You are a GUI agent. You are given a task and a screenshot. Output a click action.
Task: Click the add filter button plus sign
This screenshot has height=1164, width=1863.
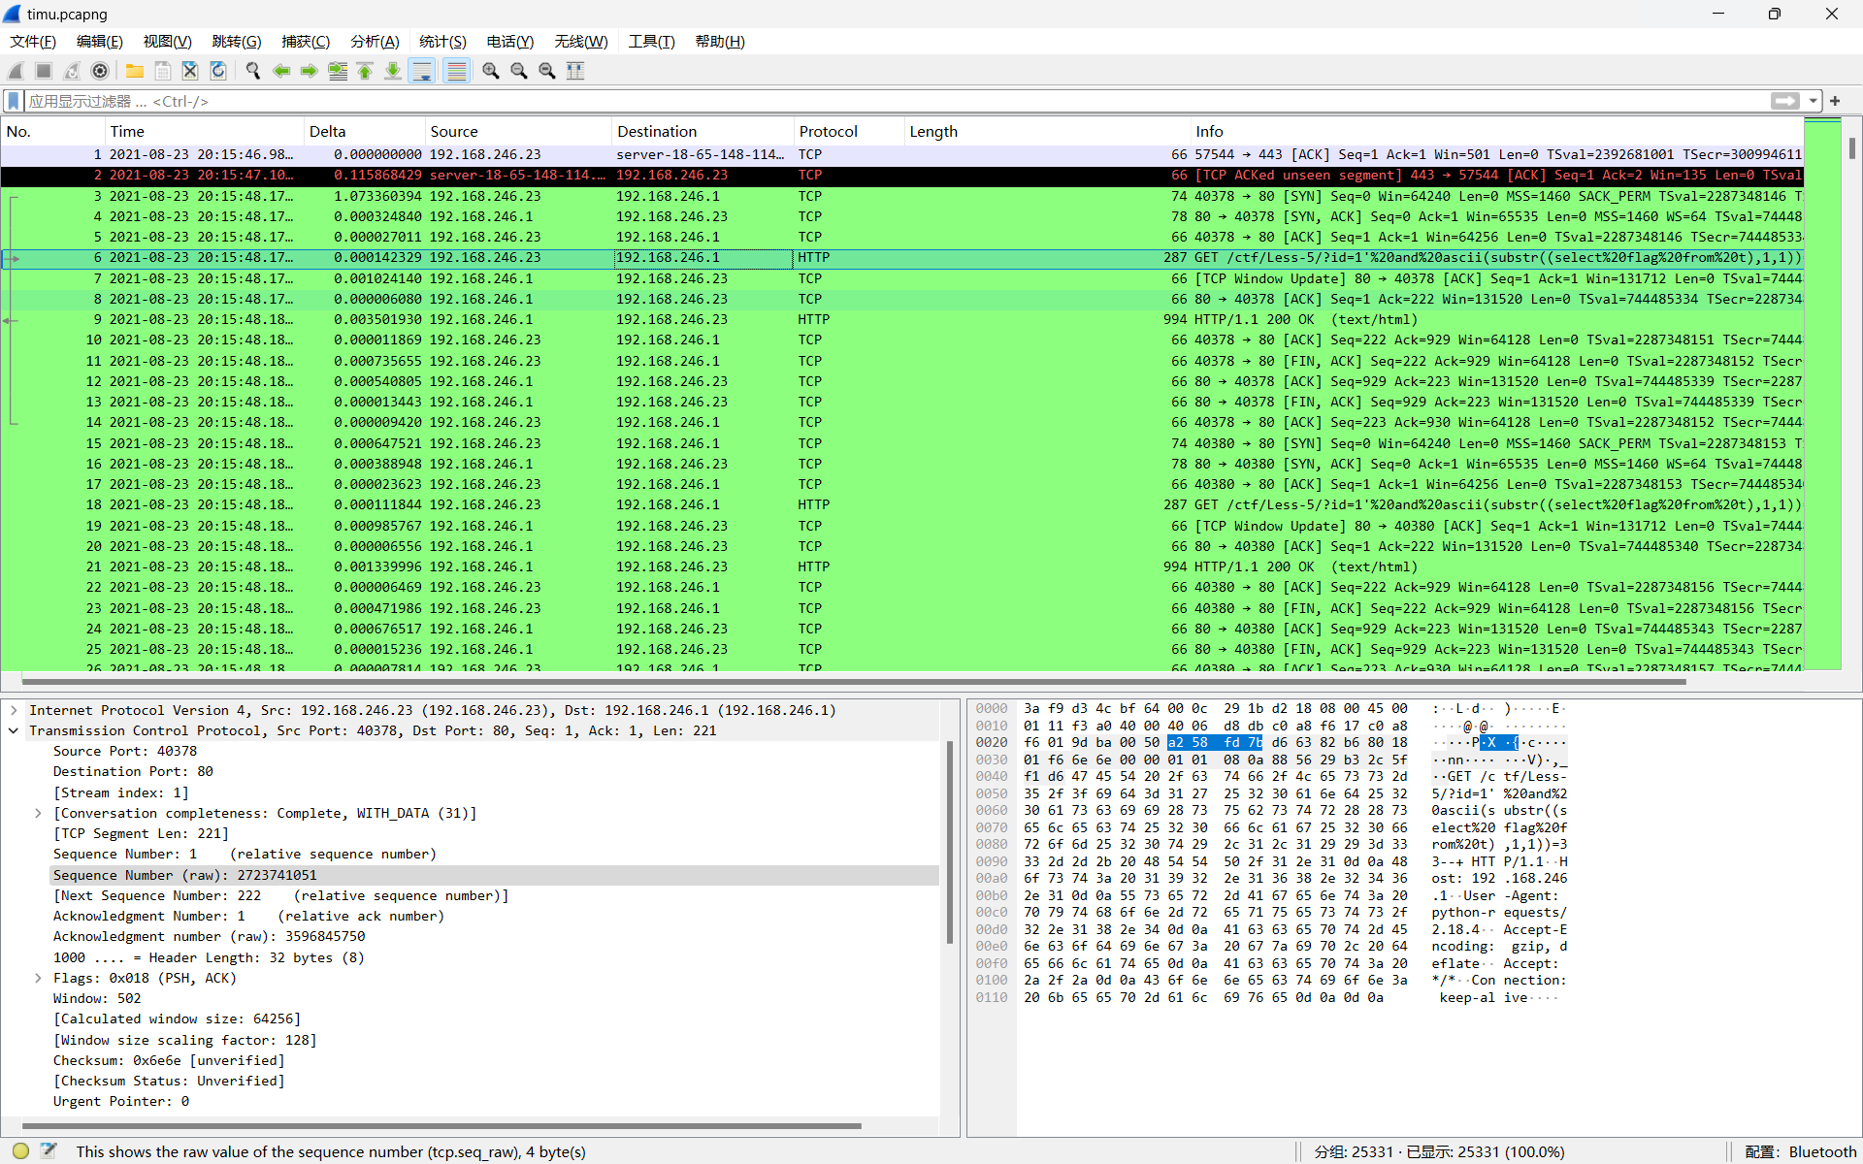(1835, 101)
